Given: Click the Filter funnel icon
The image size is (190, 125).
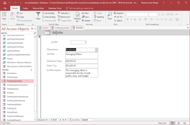Looking at the screenshot, I should click(x=38, y=15).
